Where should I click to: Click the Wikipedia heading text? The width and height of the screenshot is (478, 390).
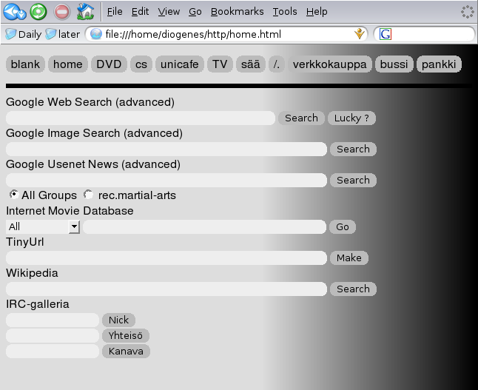point(32,273)
